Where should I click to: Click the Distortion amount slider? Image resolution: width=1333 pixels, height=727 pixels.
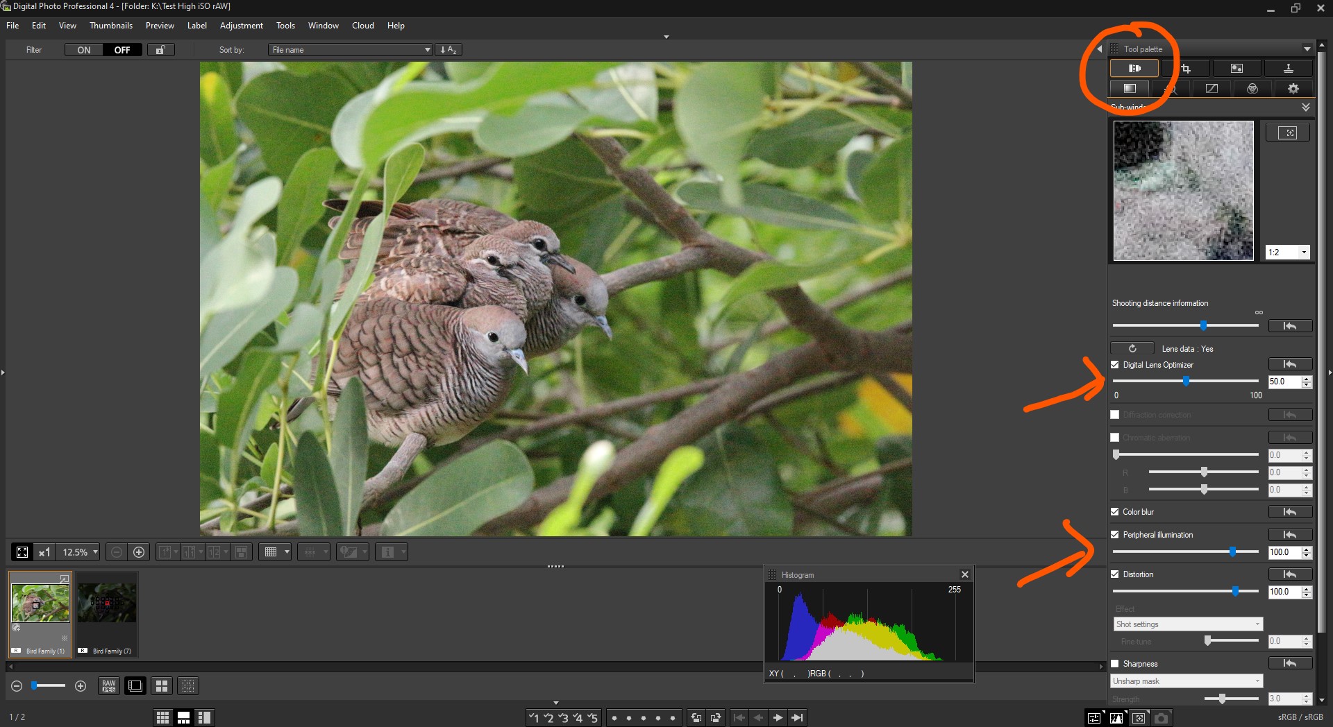[x=1235, y=591]
